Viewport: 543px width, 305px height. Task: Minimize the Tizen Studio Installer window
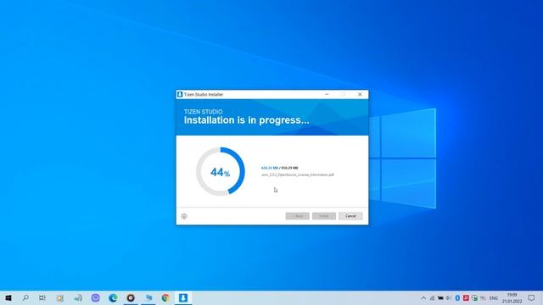327,94
